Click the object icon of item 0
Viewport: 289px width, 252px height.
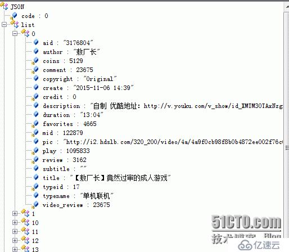coord(25,33)
